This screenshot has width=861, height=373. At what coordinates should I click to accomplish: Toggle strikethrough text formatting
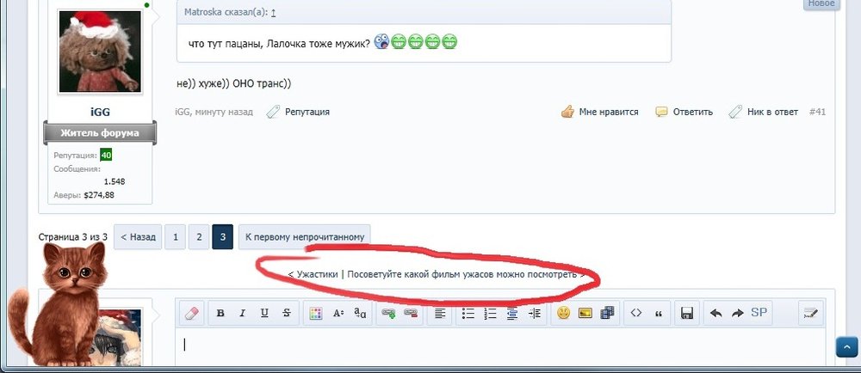tap(286, 313)
